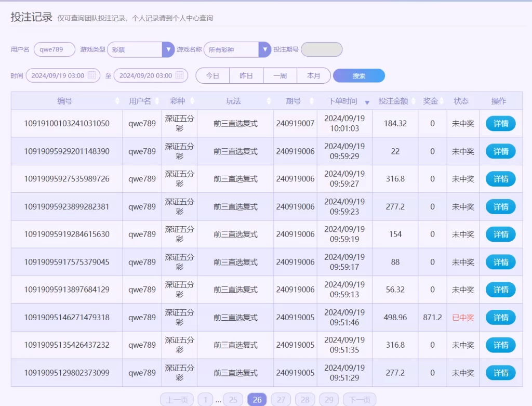Sort by 期号 column arrows
Screen dimensions: 532x406
(x=312, y=101)
